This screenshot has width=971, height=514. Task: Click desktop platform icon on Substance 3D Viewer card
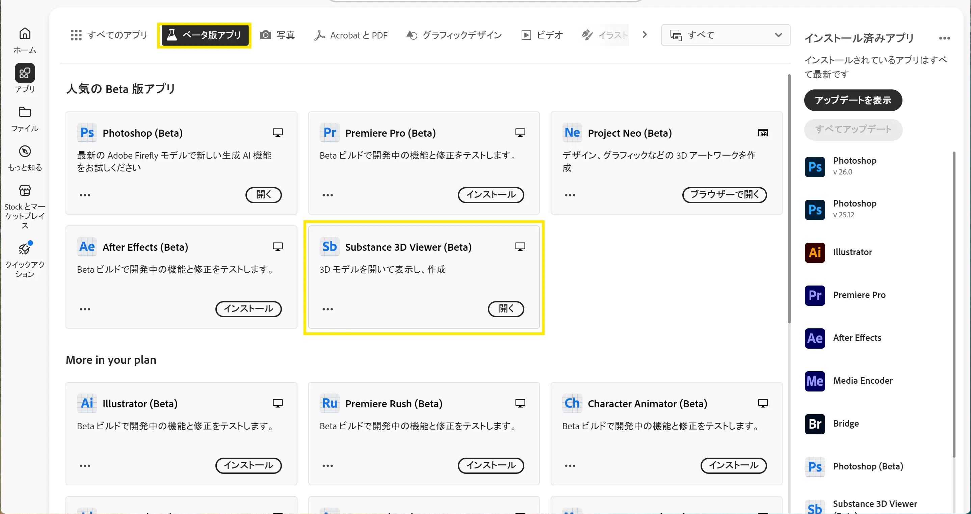(520, 246)
